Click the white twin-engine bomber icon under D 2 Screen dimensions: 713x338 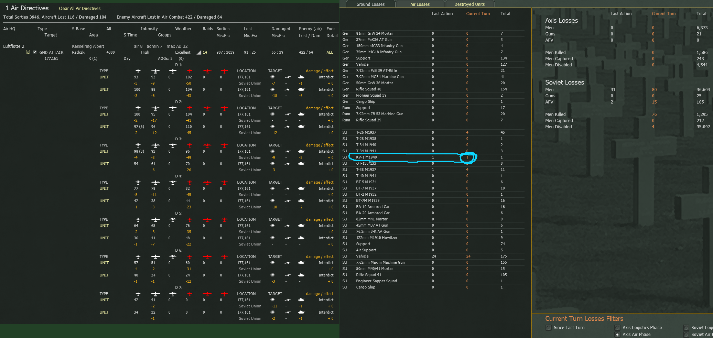point(155,108)
